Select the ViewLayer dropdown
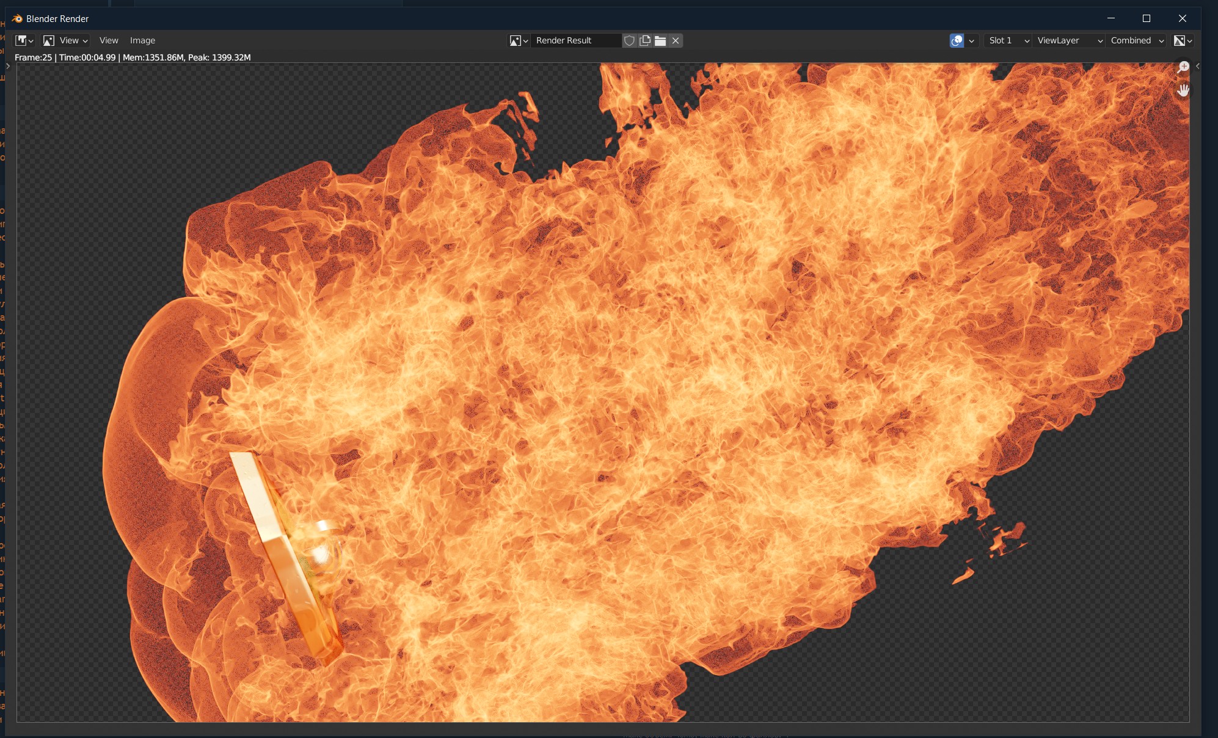 [1070, 40]
